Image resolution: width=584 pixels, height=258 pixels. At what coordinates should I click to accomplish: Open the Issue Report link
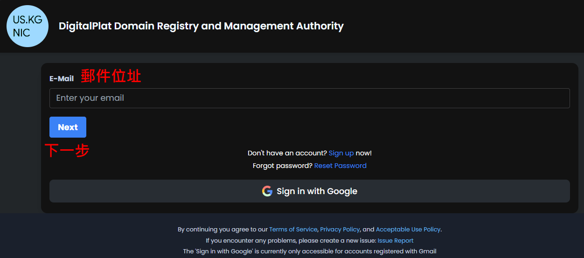[x=395, y=241]
